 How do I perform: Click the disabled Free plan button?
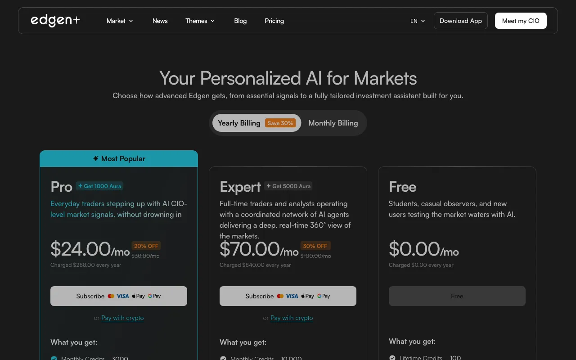point(457,296)
